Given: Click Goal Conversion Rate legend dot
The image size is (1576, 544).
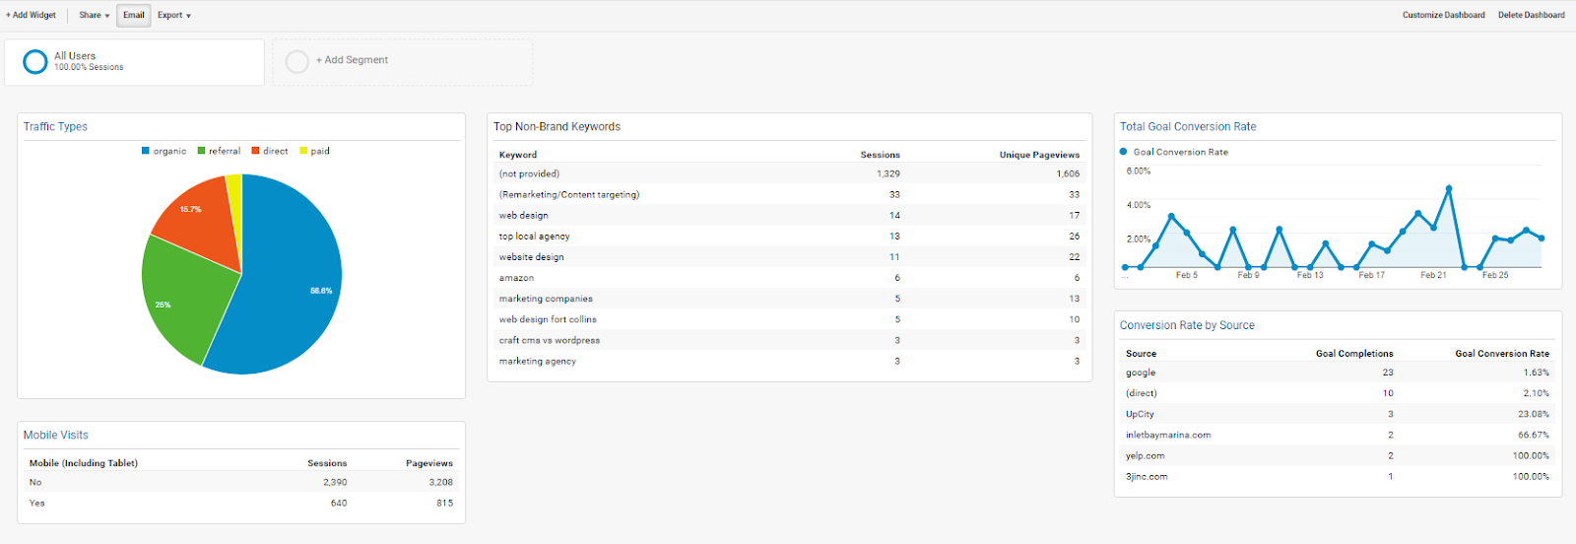Looking at the screenshot, I should click(x=1123, y=152).
